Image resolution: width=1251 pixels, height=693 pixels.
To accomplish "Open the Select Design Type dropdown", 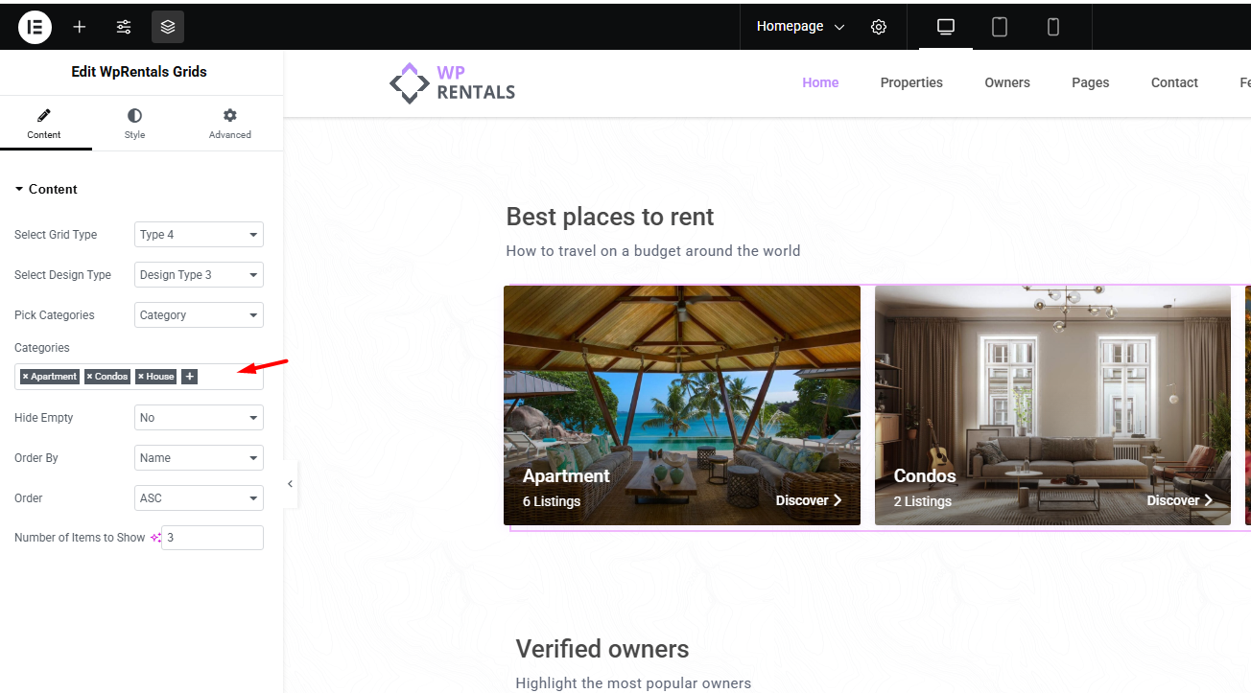I will 199,275.
